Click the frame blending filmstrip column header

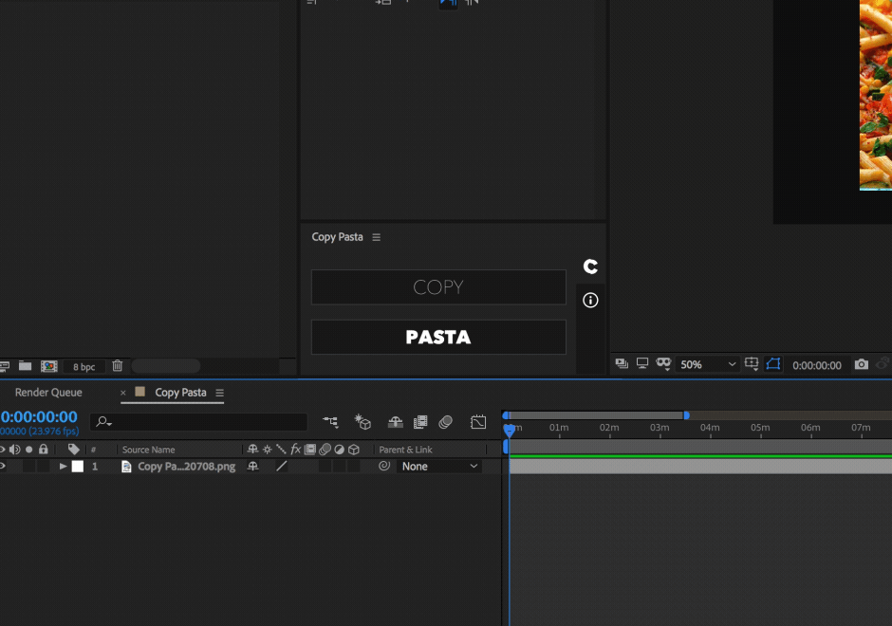click(310, 450)
